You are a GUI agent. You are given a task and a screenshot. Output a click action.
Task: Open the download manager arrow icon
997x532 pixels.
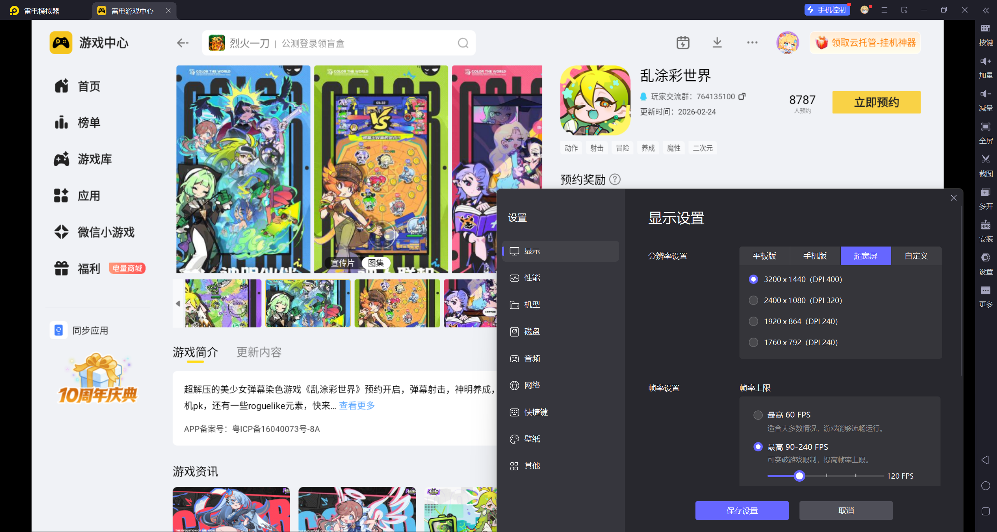(x=717, y=42)
